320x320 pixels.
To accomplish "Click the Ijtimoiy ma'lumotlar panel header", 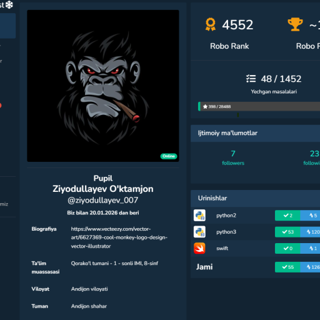I will 255,133.
